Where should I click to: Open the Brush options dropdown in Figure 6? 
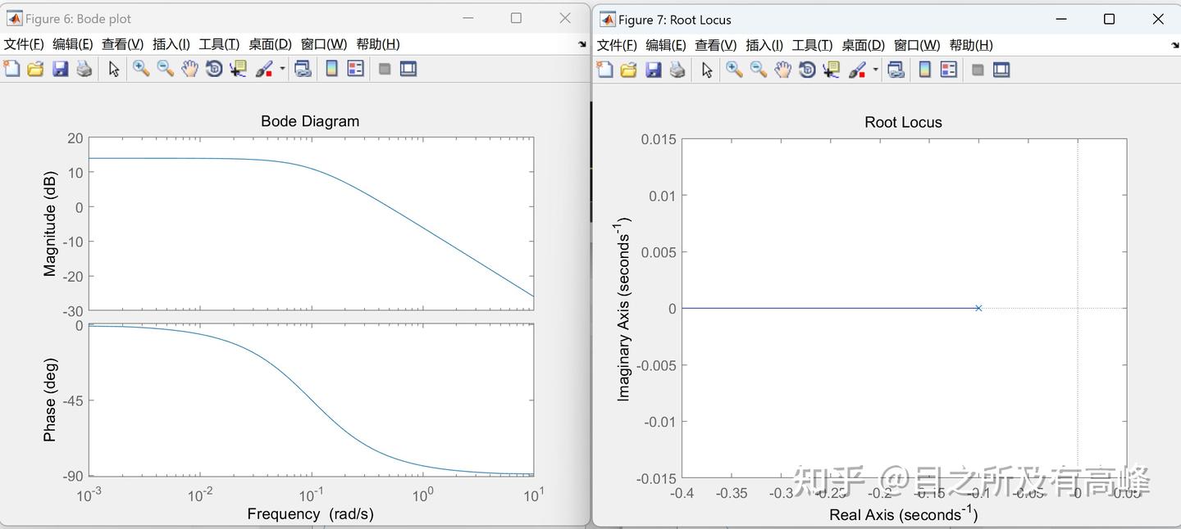coord(281,69)
